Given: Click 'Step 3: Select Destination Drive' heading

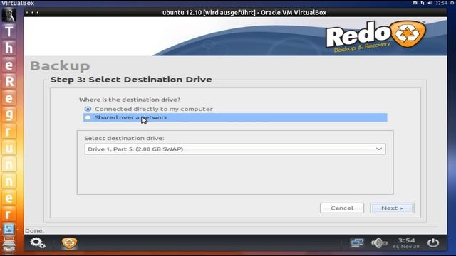Looking at the screenshot, I should click(131, 80).
